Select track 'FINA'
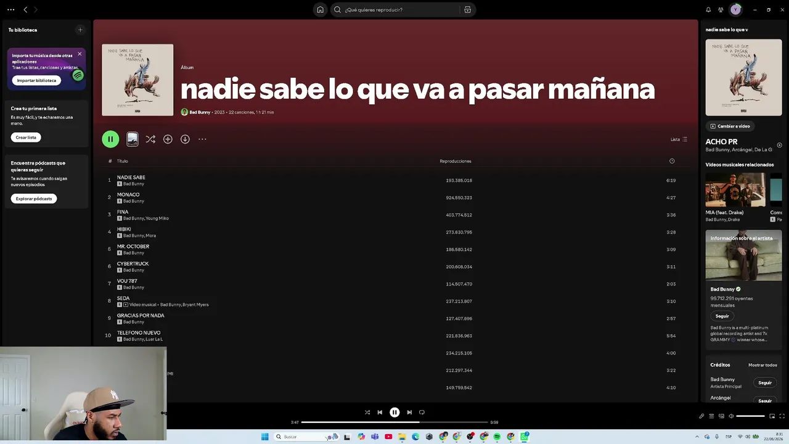The width and height of the screenshot is (789, 444). tap(123, 212)
